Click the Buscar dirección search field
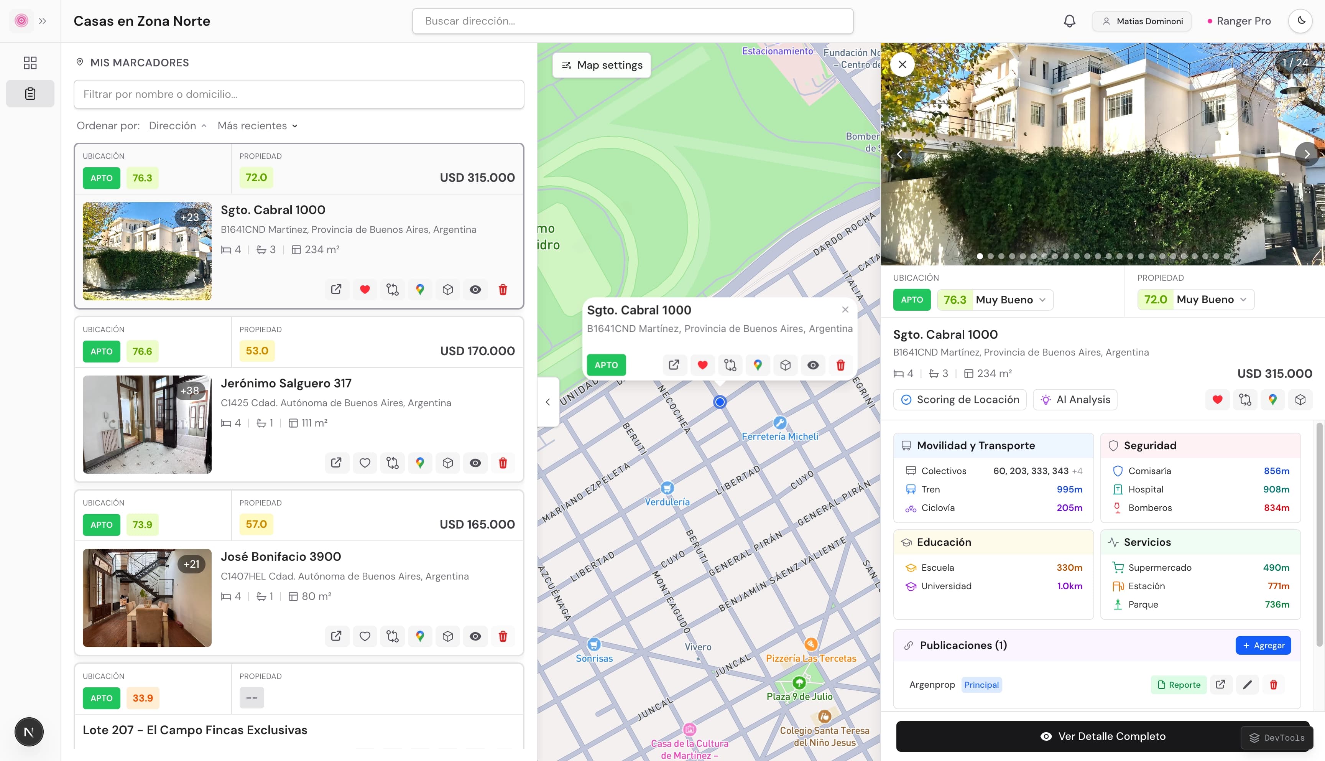The width and height of the screenshot is (1325, 761). pos(632,21)
